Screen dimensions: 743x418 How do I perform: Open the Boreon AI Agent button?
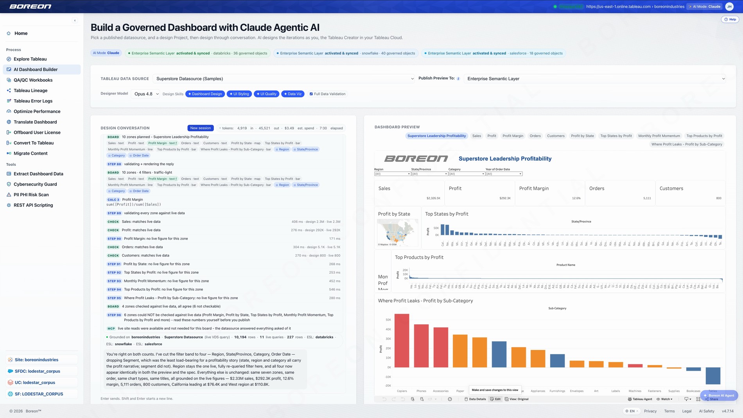(x=719, y=395)
